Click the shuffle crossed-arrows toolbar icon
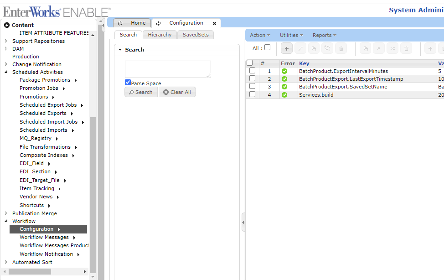The width and height of the screenshot is (444, 280). tap(392, 49)
